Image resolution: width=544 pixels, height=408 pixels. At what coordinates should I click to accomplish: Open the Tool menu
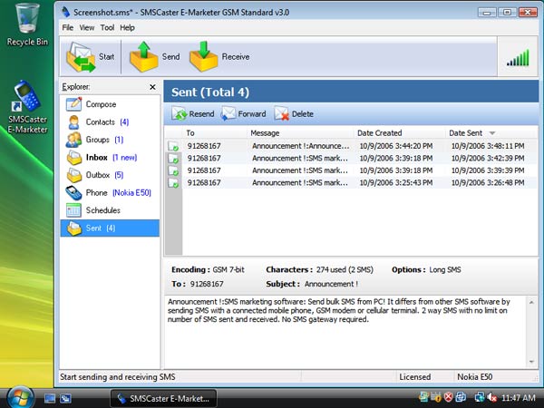click(x=107, y=28)
